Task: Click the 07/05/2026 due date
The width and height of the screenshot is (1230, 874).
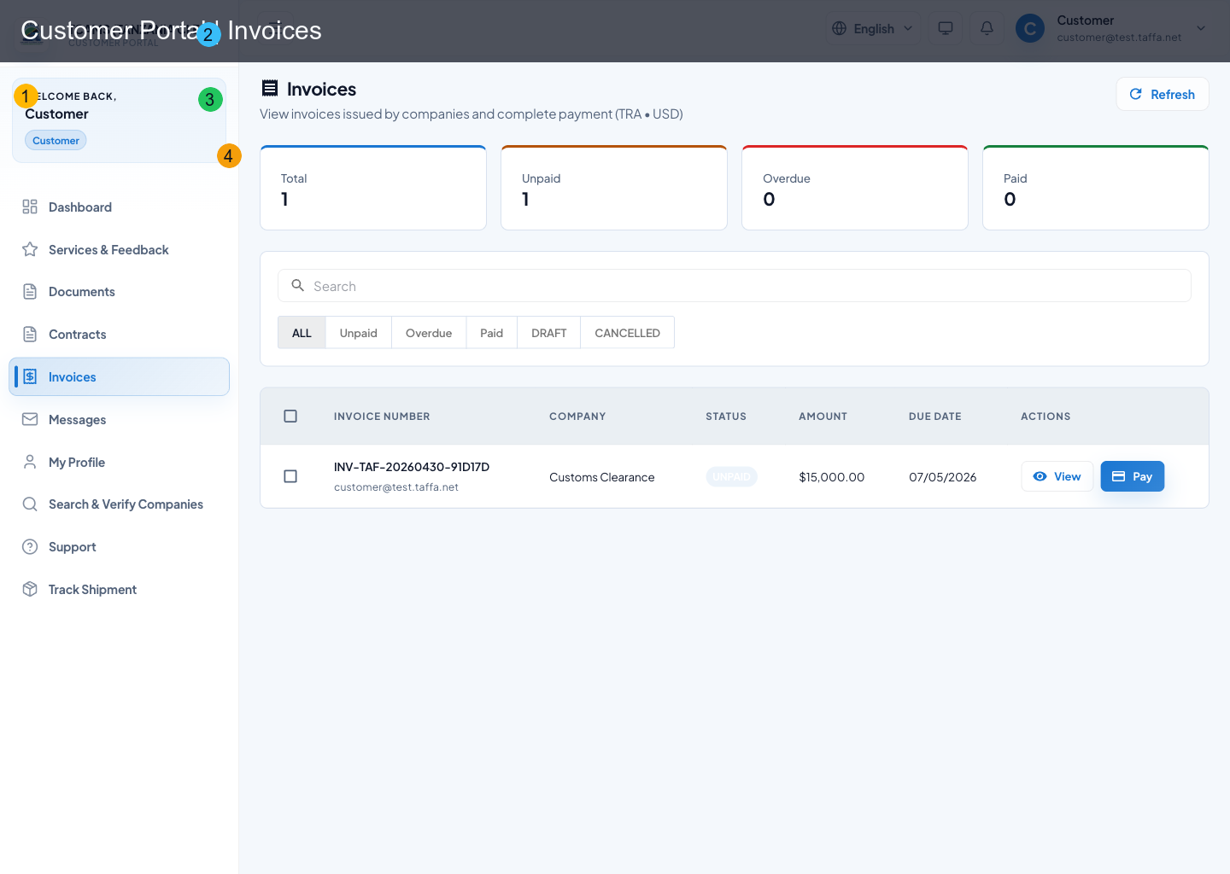Action: point(943,477)
